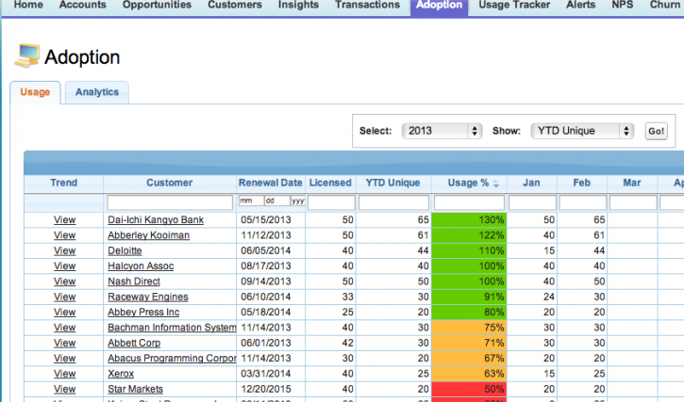Click the Go! button
Image resolution: width=684 pixels, height=402 pixels.
click(656, 131)
